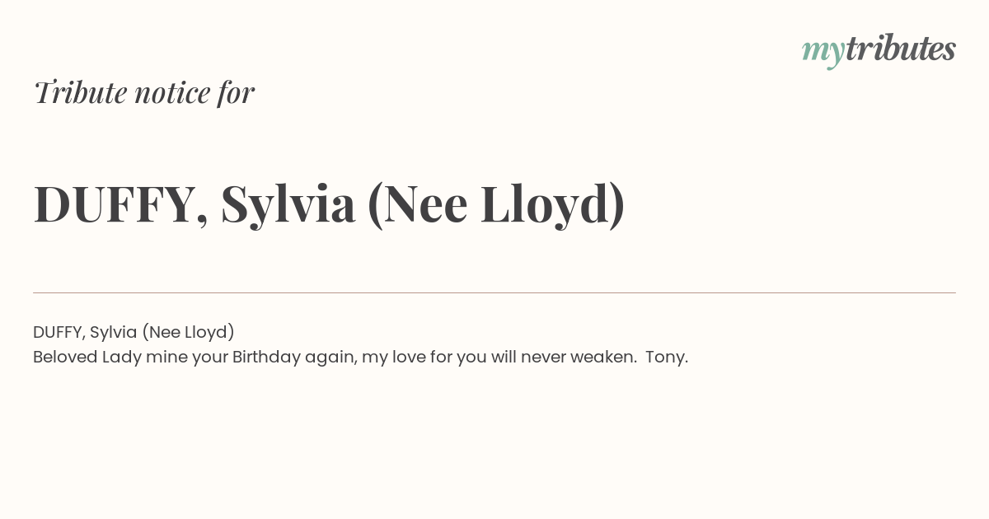
Task: Click the large DUFFY, Sylvia (Nee Lloyd) title
Action: [x=329, y=204]
